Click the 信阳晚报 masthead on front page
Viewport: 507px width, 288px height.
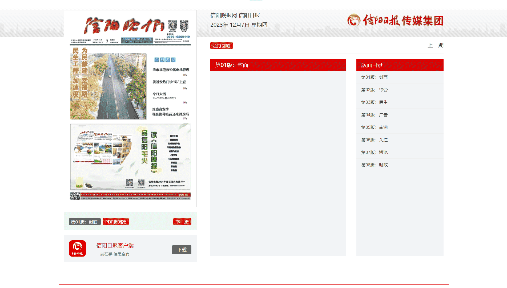point(124,26)
